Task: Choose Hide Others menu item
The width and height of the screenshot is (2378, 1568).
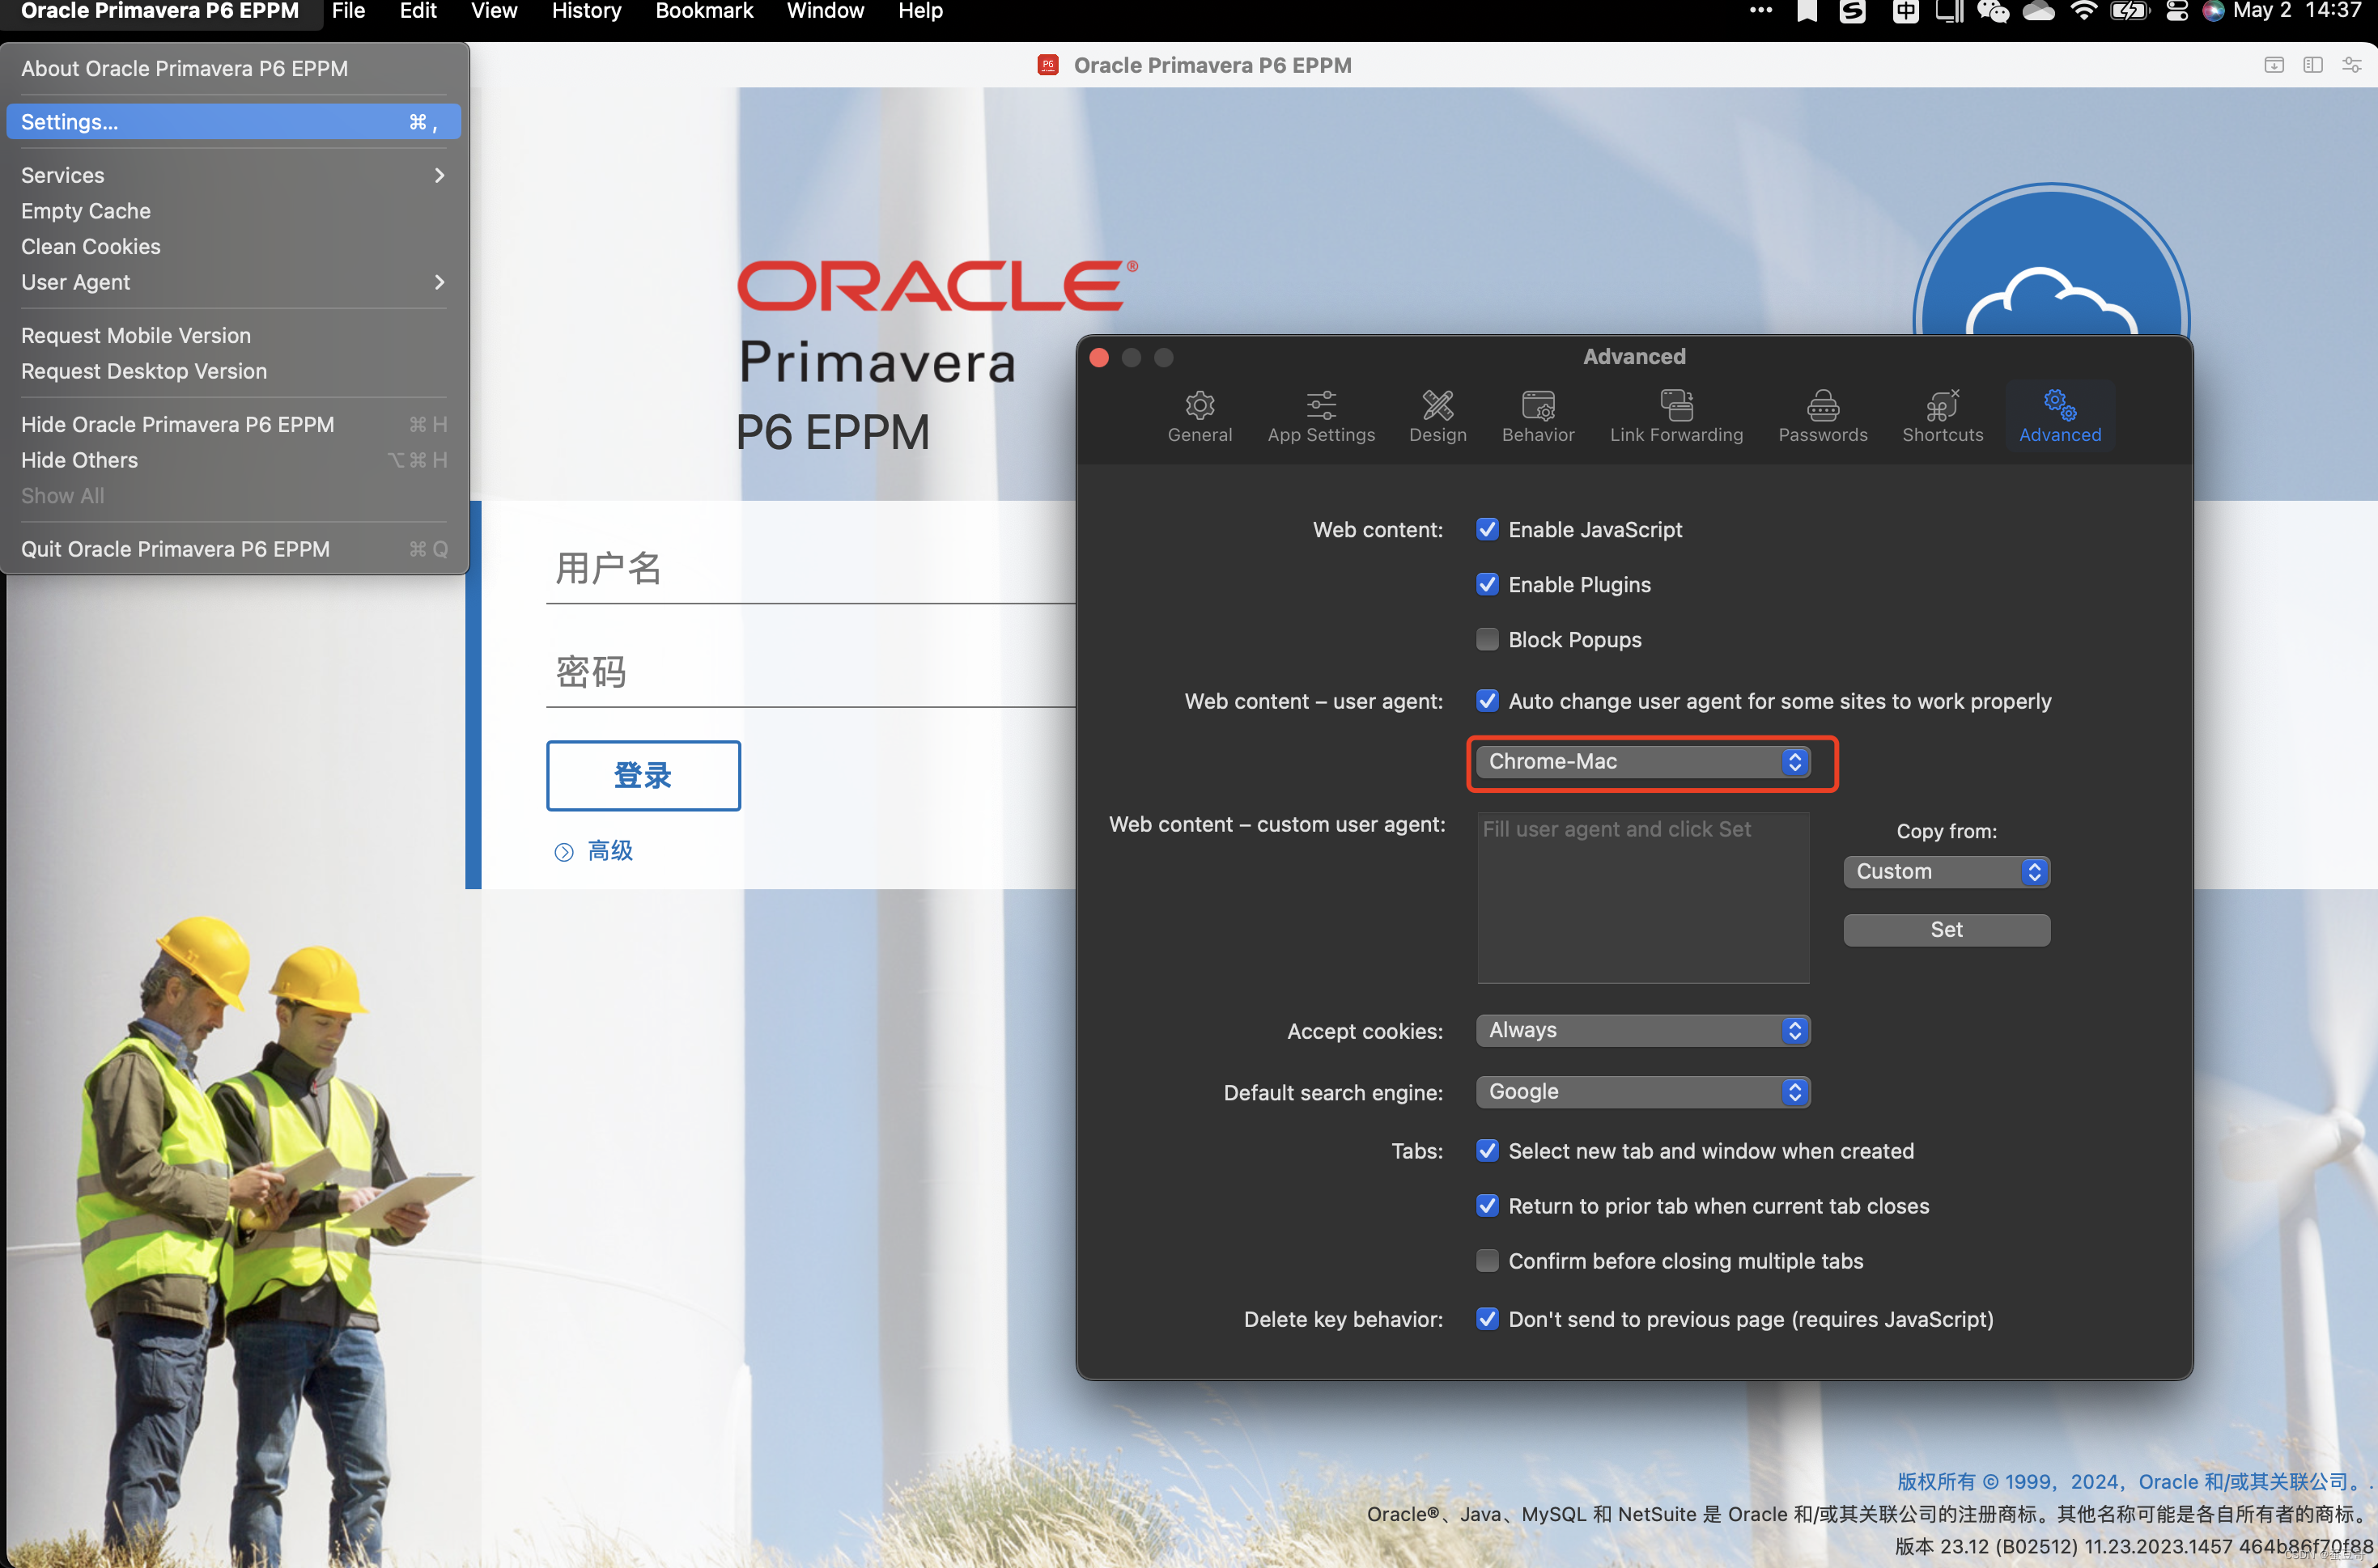Action: 233,460
